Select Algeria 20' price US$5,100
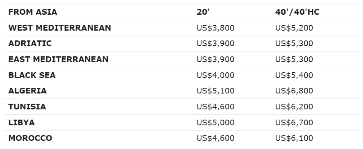This screenshot has width=363, height=149. click(x=216, y=91)
